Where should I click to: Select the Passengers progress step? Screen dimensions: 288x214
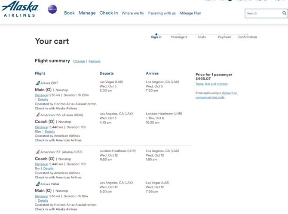179,36
